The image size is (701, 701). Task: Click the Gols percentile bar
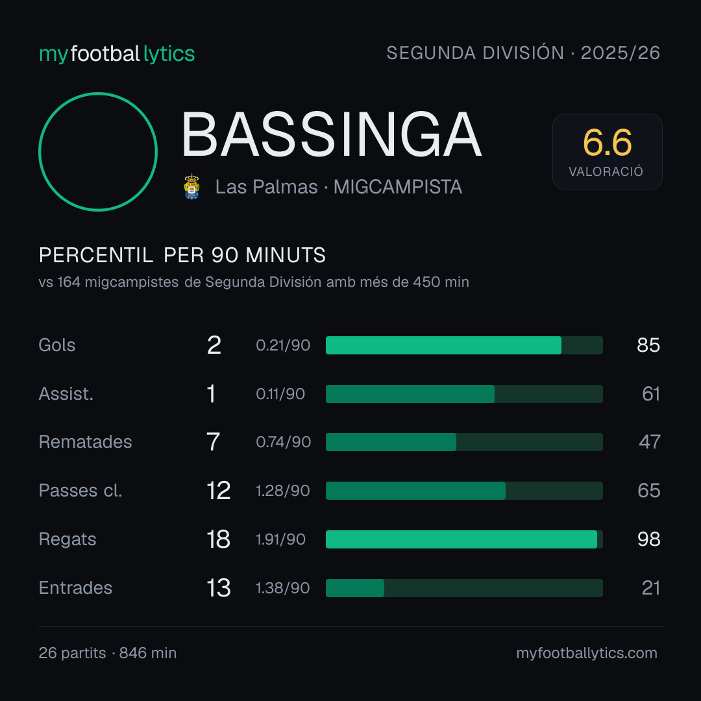(x=464, y=345)
